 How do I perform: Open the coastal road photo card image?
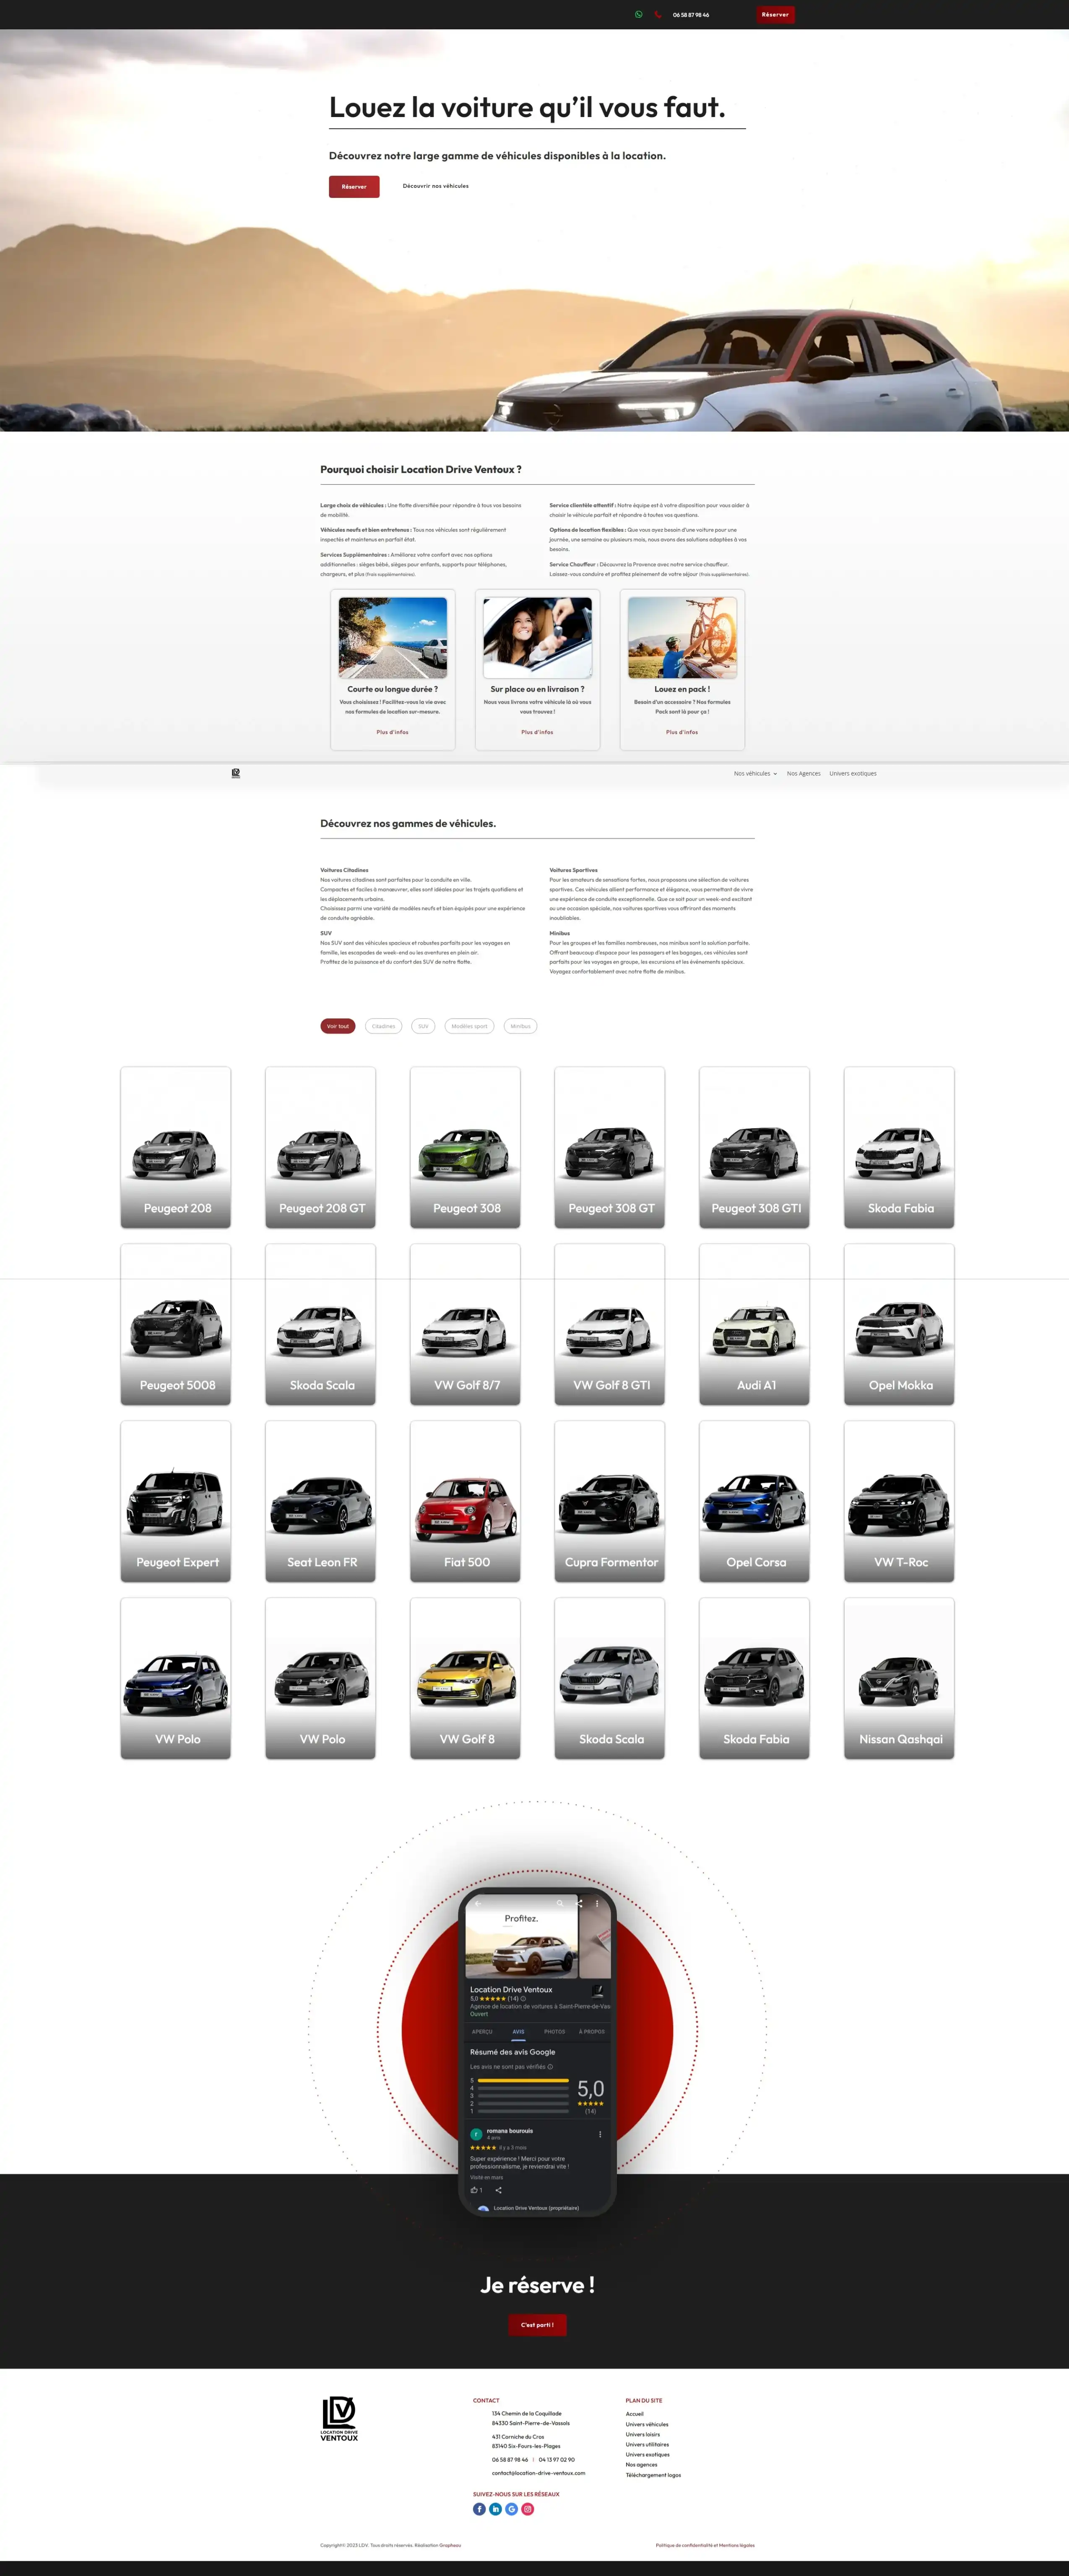[393, 638]
